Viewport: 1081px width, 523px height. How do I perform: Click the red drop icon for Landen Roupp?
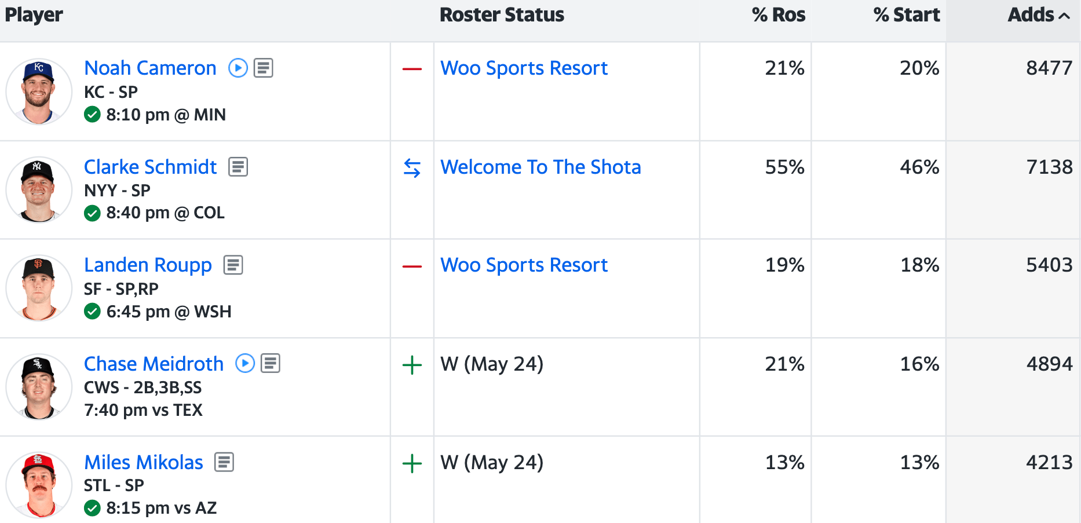point(412,266)
